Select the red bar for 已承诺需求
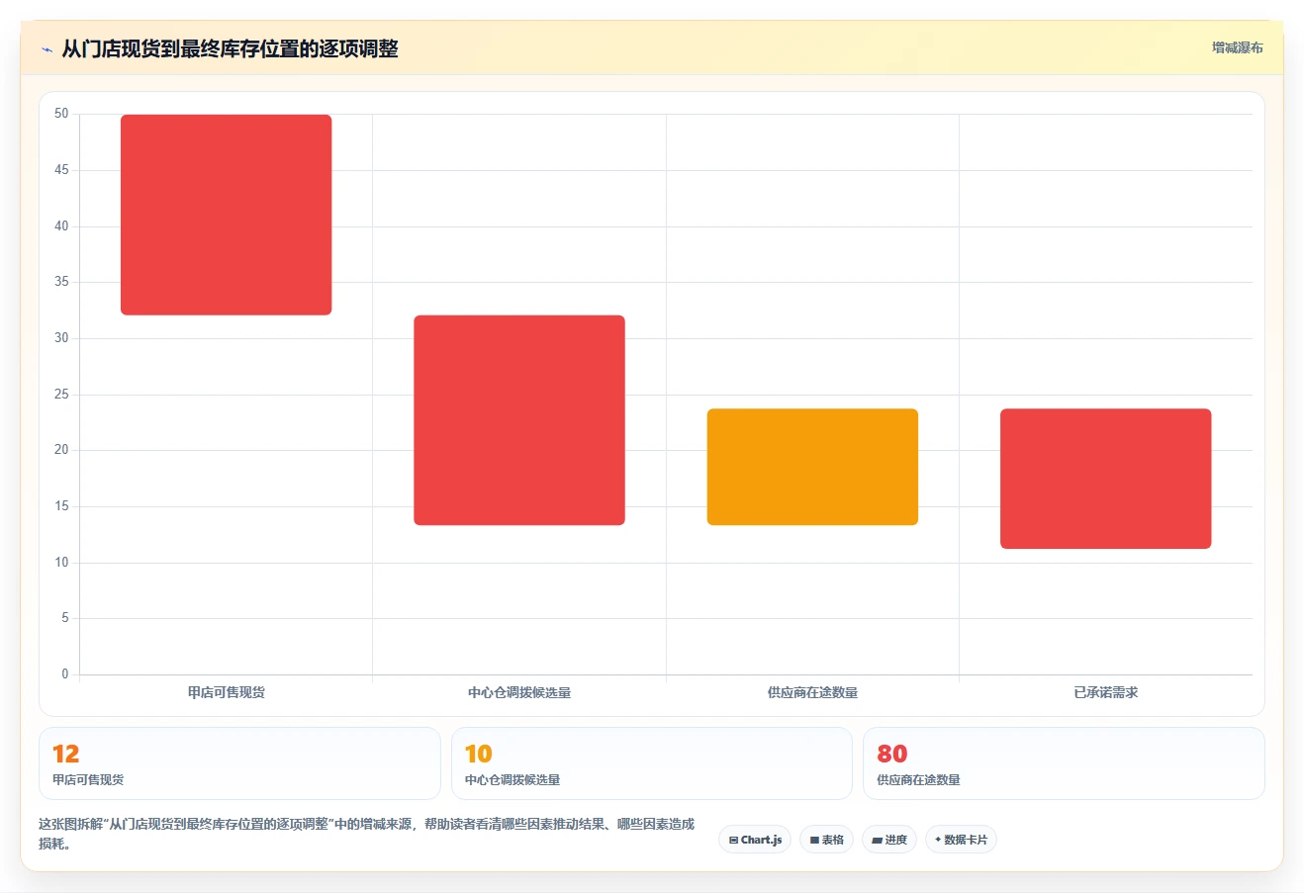Image resolution: width=1304 pixels, height=893 pixels. 1106,479
